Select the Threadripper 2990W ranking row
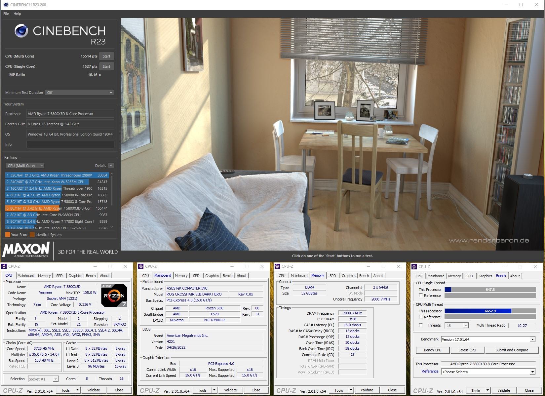Image resolution: width=545 pixels, height=396 pixels. coord(57,175)
